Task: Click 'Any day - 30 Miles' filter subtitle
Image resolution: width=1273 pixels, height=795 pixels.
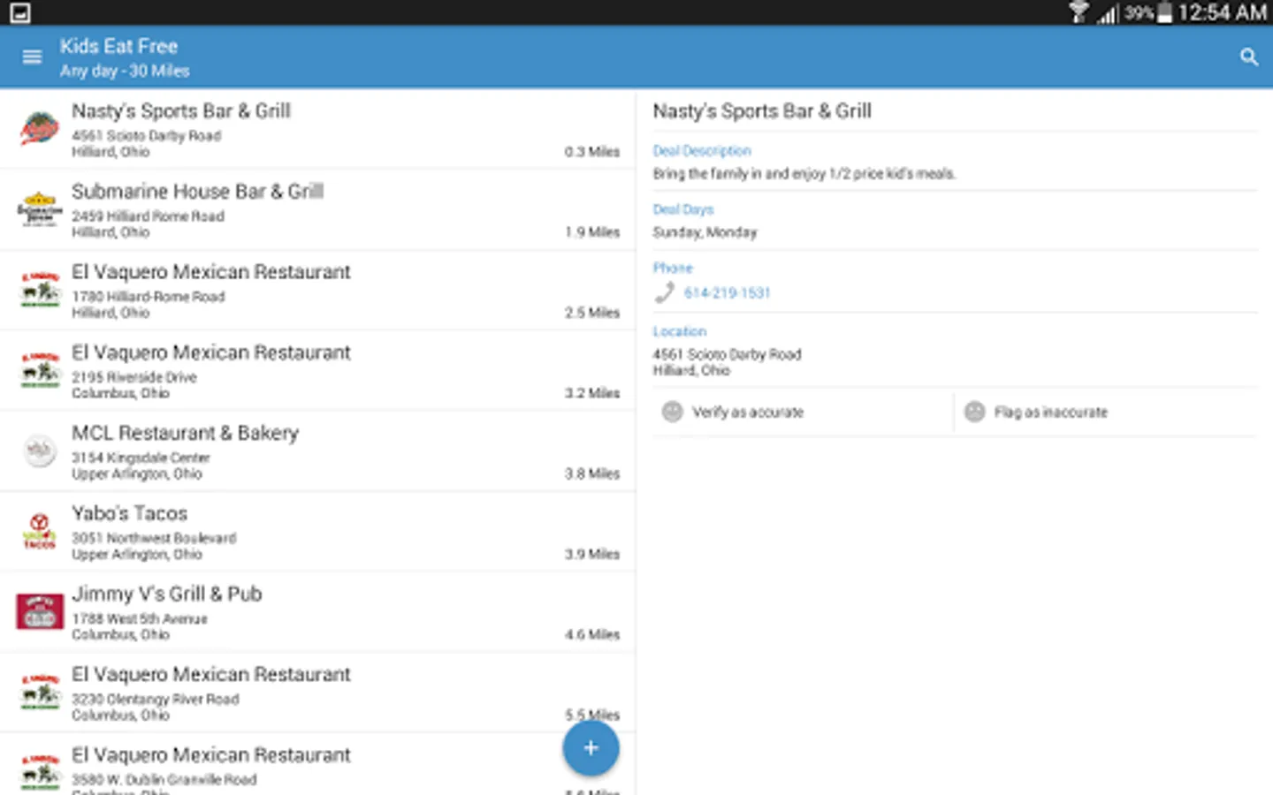Action: coord(125,71)
